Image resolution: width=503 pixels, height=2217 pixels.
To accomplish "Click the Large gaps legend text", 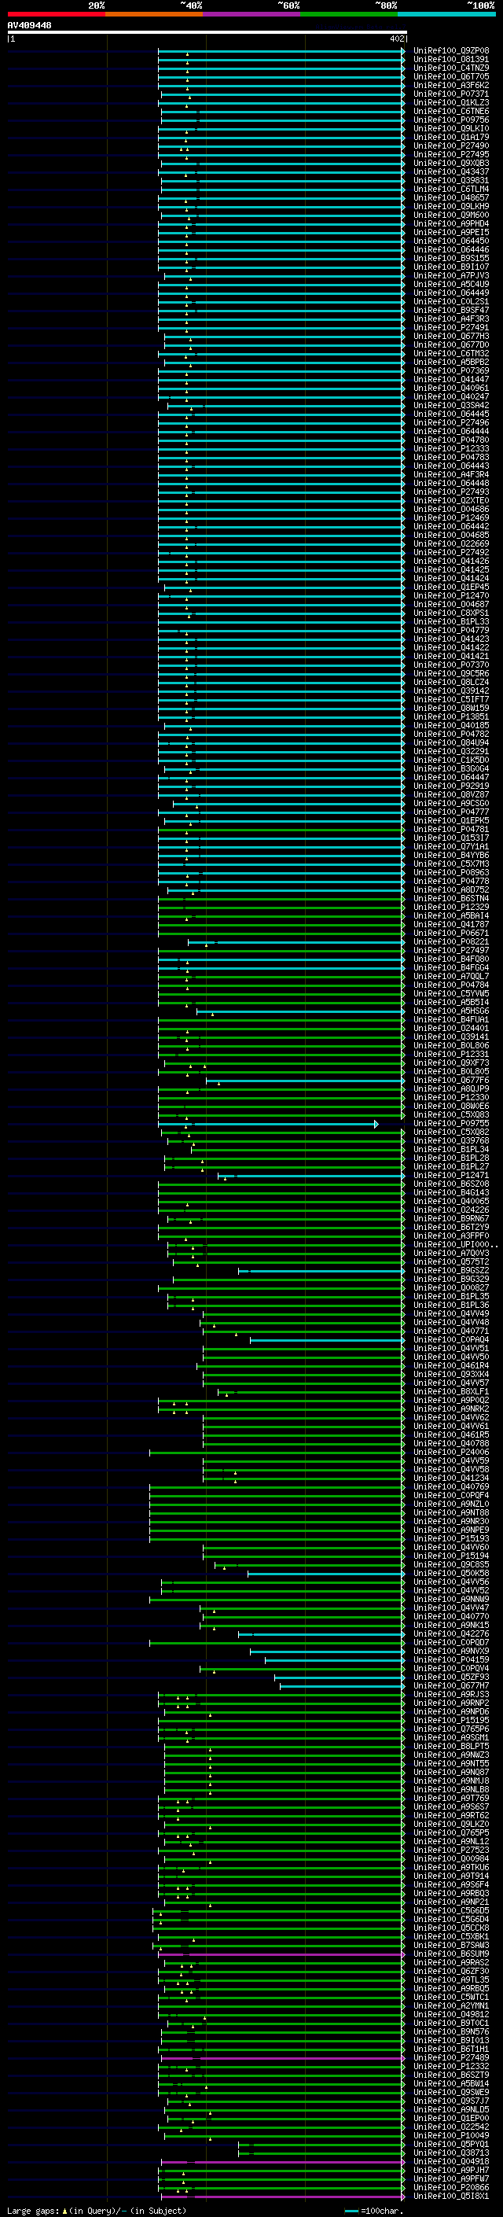I will click(x=97, y=2211).
